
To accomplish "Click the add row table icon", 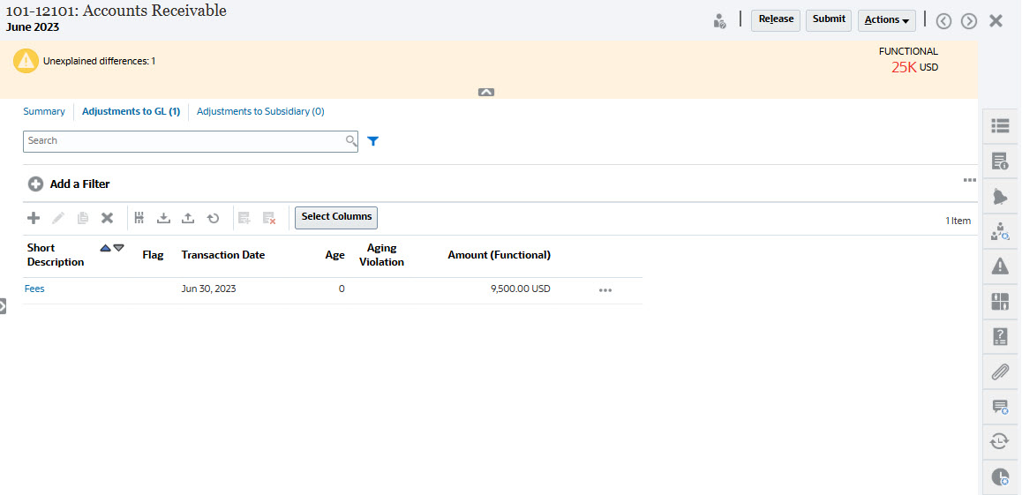I will pyautogui.click(x=244, y=218).
